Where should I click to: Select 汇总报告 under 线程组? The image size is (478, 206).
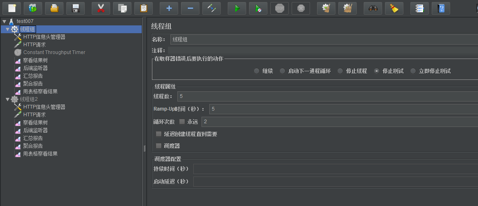33,76
